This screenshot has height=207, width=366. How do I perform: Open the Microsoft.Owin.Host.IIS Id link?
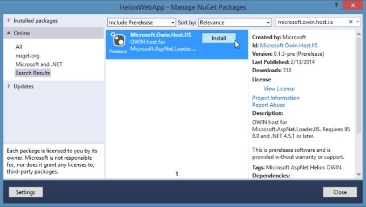289,45
